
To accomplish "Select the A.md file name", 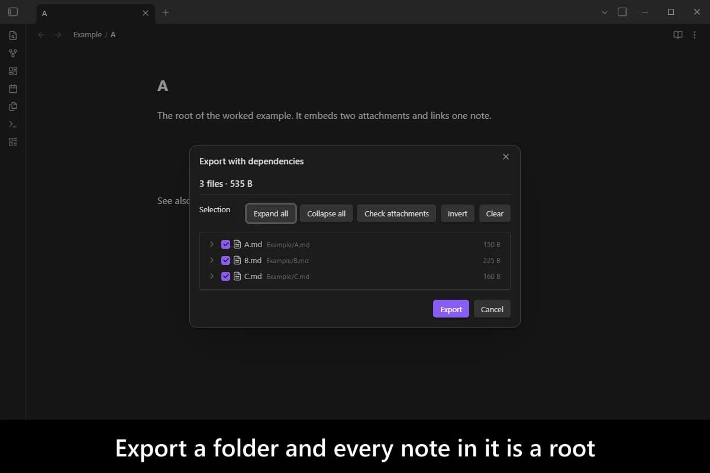I will (253, 244).
